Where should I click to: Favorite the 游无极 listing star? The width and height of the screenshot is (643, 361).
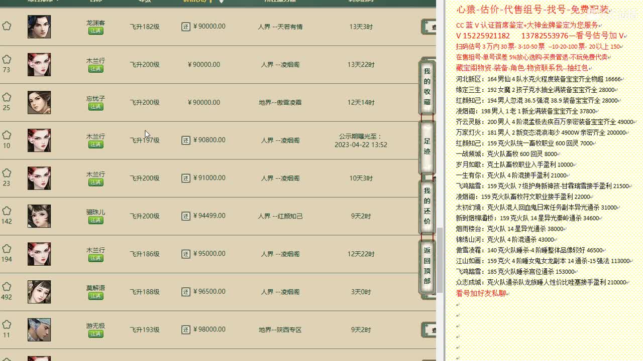[x=7, y=324]
